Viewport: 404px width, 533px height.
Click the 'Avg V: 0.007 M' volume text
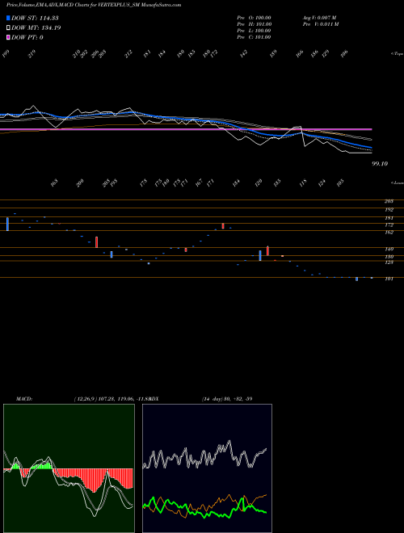coord(320,17)
